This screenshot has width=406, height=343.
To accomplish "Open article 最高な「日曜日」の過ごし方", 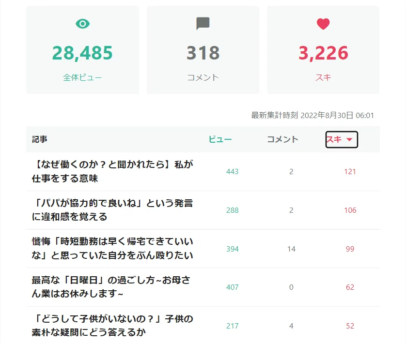I will (x=111, y=287).
